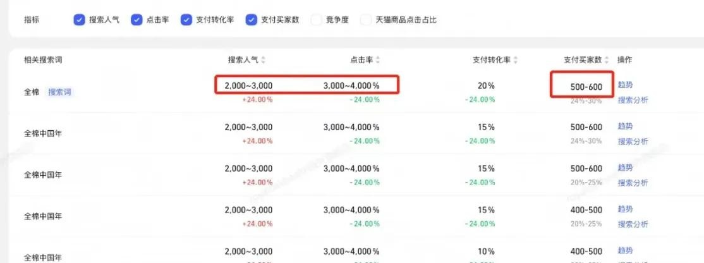This screenshot has height=263, width=704.
Task: Select 400-500 in the 15% conversion row
Action: tap(586, 210)
